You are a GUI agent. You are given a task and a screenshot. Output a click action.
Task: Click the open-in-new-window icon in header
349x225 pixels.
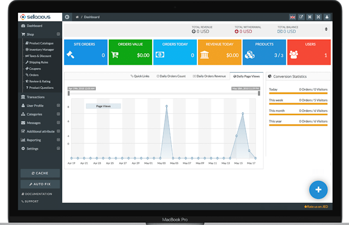pyautogui.click(x=301, y=17)
